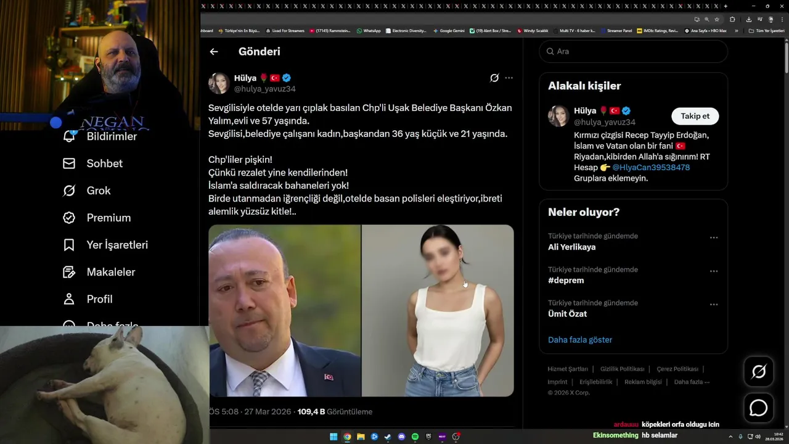Viewport: 789px width, 444px height.
Task: Open the Tüm Yer İşaretleri folder
Action: tap(767, 30)
